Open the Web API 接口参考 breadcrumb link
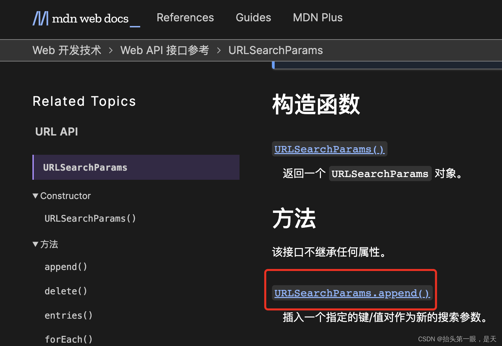This screenshot has width=502, height=346. [x=165, y=50]
